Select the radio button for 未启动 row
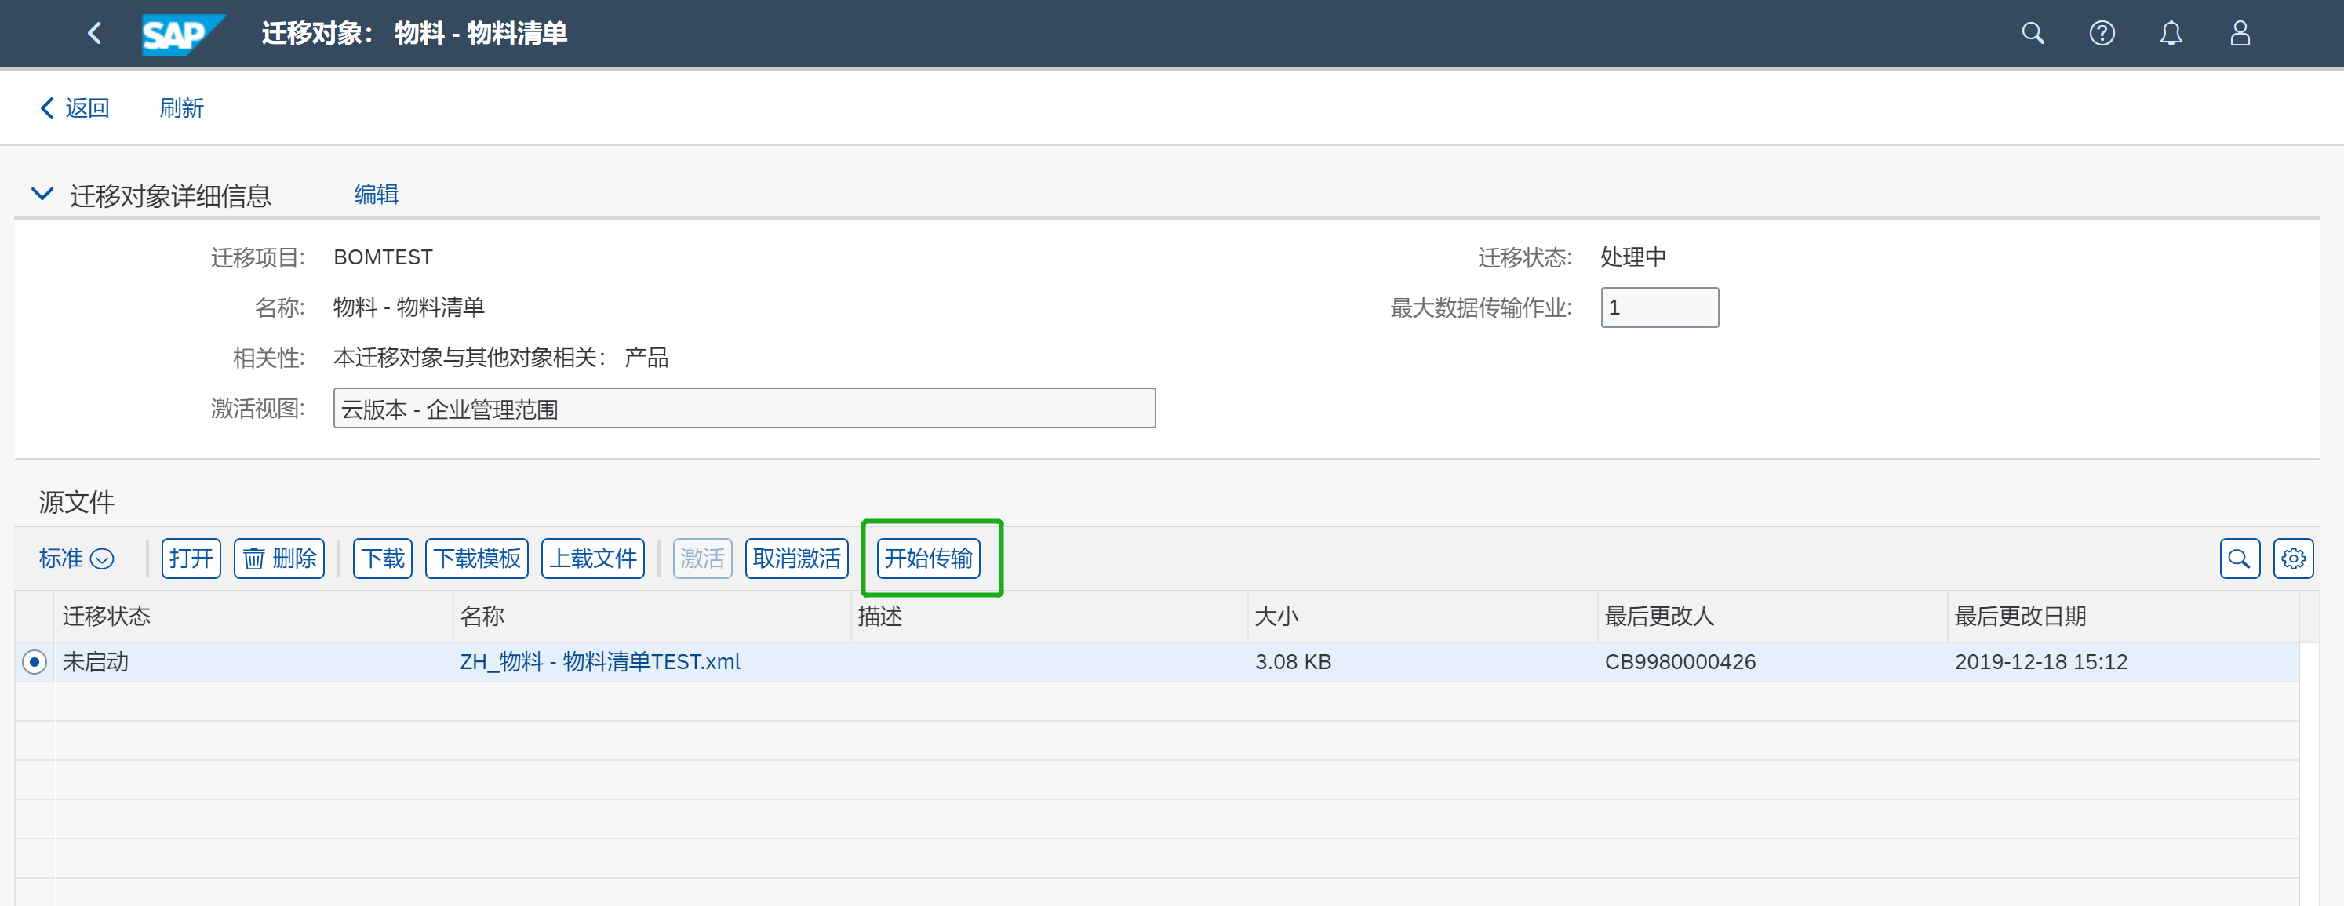Screen dimensions: 2344x906 point(35,662)
